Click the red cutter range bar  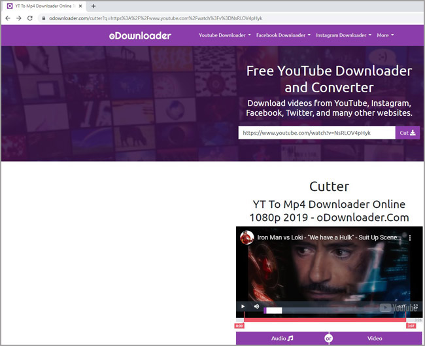pos(325,320)
